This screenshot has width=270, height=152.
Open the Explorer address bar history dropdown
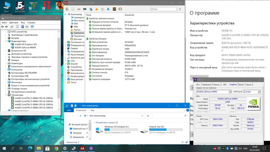tap(142, 116)
